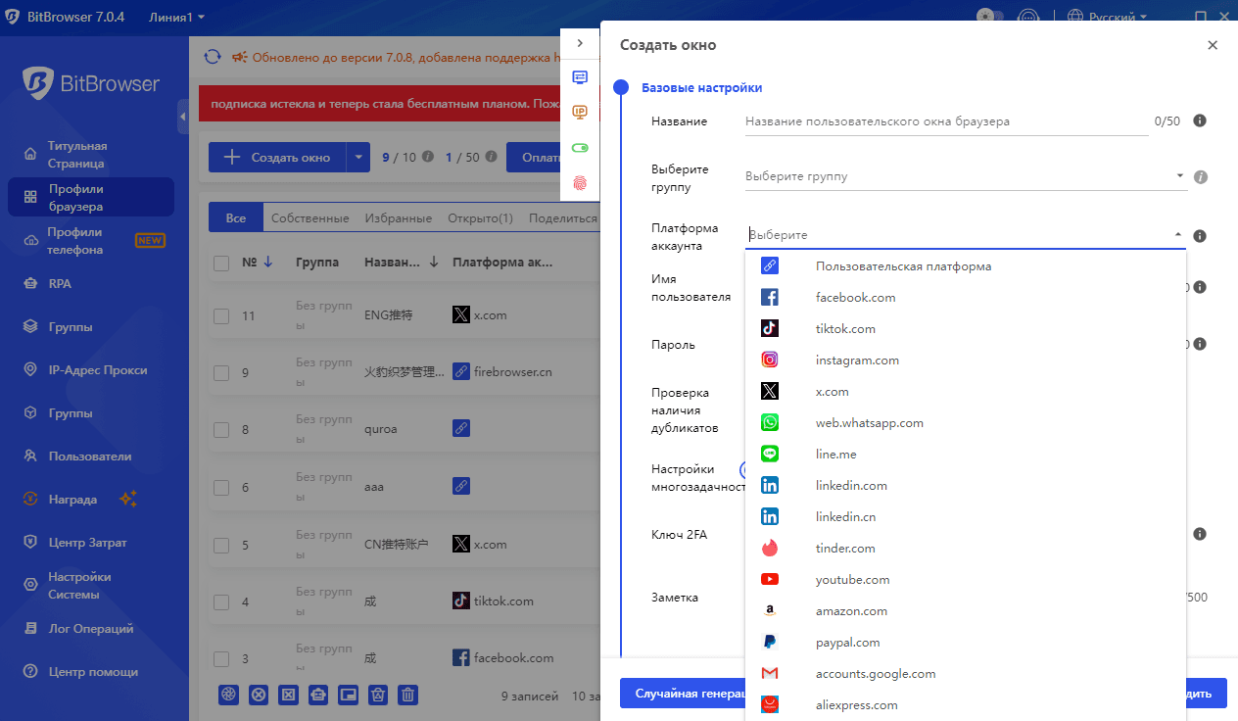Screen dimensions: 1238x721
Task: Tick the checkbox for profile row 11
Action: click(x=221, y=315)
